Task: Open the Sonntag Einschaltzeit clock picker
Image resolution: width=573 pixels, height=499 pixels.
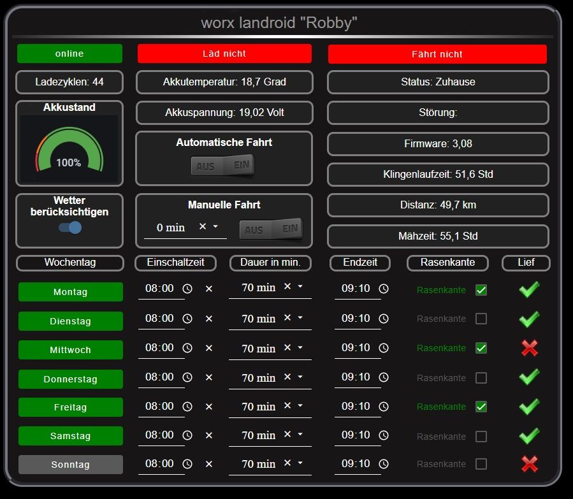Action: 187,464
